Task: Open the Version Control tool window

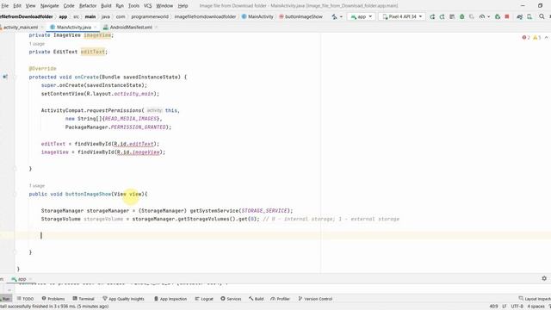Action: click(315, 299)
